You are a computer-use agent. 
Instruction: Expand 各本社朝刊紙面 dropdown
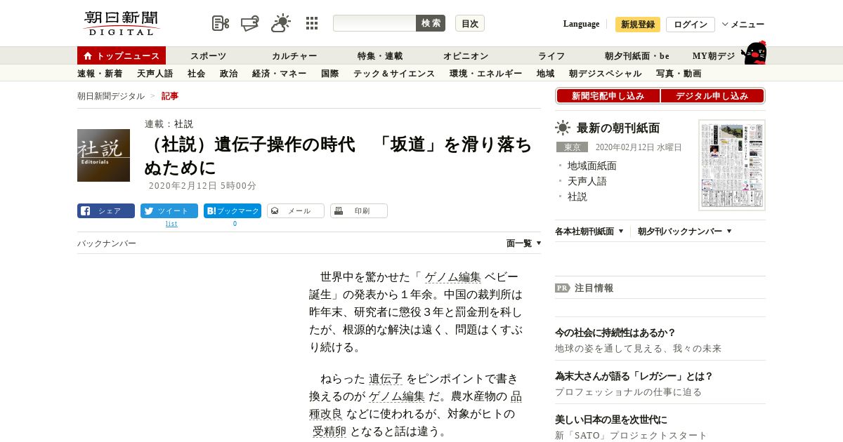pyautogui.click(x=589, y=231)
